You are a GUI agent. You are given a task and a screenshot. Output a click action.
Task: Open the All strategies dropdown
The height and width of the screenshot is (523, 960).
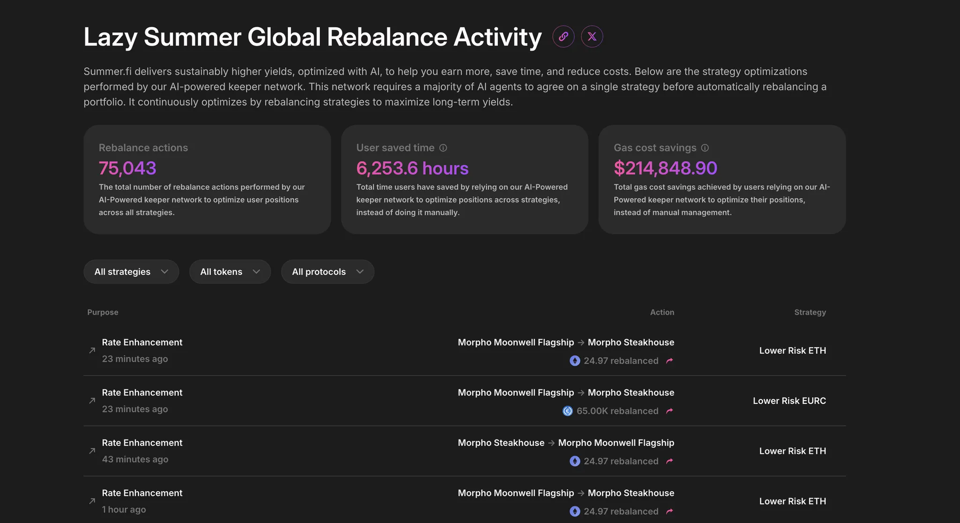coord(131,272)
